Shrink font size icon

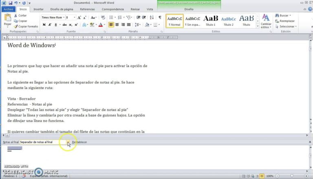(85, 17)
